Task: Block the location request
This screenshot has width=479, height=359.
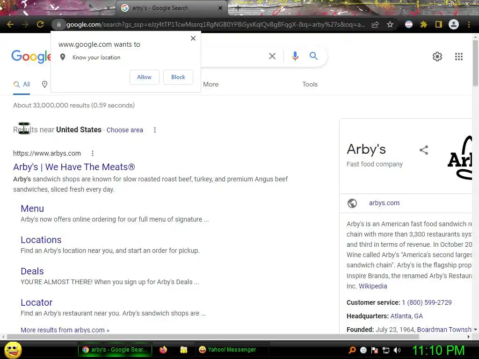Action: [x=178, y=77]
